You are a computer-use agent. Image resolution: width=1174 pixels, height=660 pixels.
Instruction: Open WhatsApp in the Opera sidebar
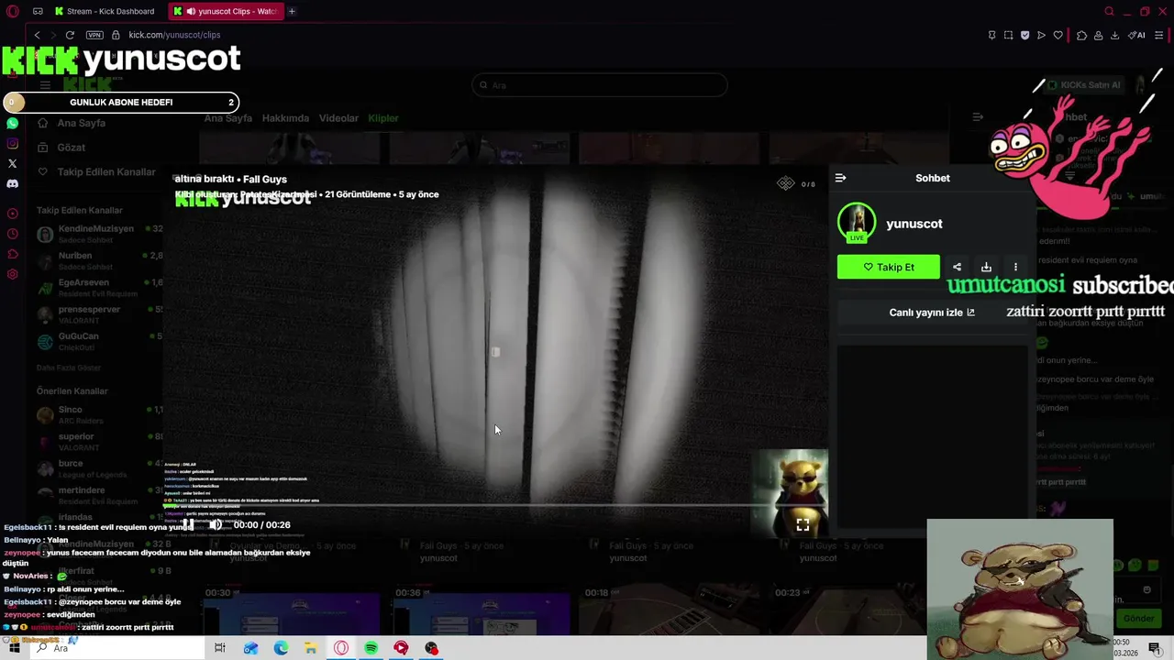(x=12, y=123)
